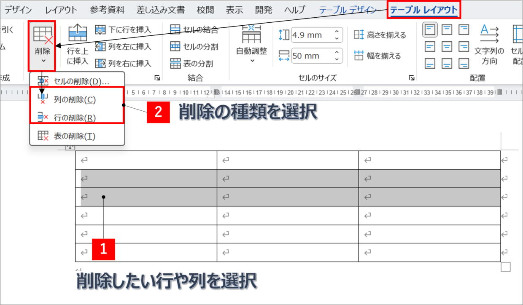The width and height of the screenshot is (523, 305).
Task: Click the Text Direction icon
Action: (x=489, y=44)
